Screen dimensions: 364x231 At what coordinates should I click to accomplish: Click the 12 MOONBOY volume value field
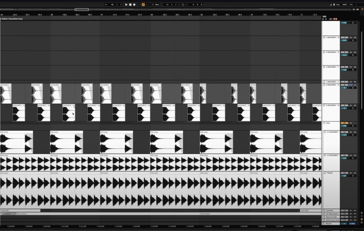click(x=344, y=159)
